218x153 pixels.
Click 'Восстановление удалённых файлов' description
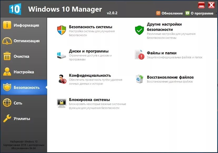[170, 82]
